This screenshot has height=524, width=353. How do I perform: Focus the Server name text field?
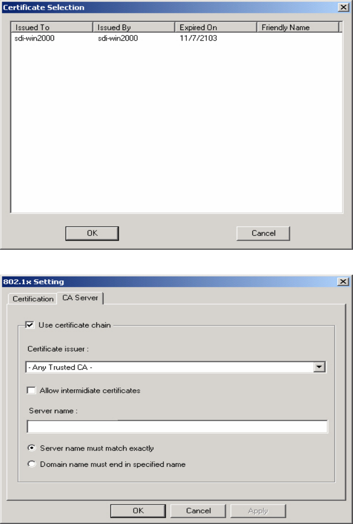pos(177,427)
